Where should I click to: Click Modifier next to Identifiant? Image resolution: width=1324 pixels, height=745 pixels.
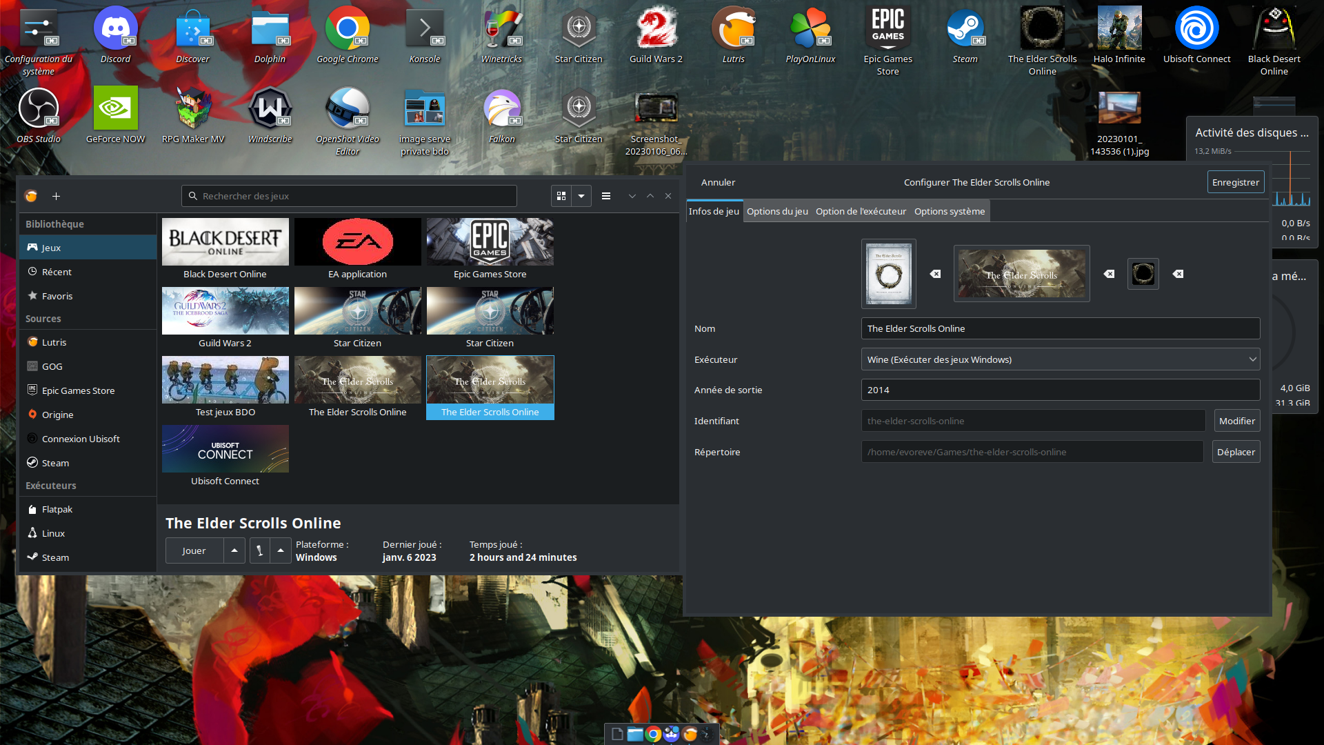[x=1236, y=421]
